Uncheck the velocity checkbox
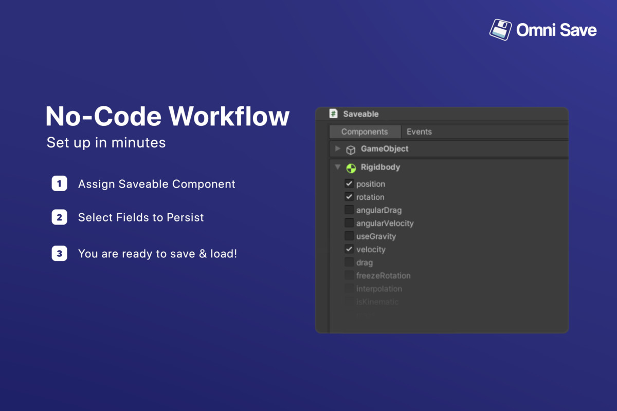 [349, 249]
